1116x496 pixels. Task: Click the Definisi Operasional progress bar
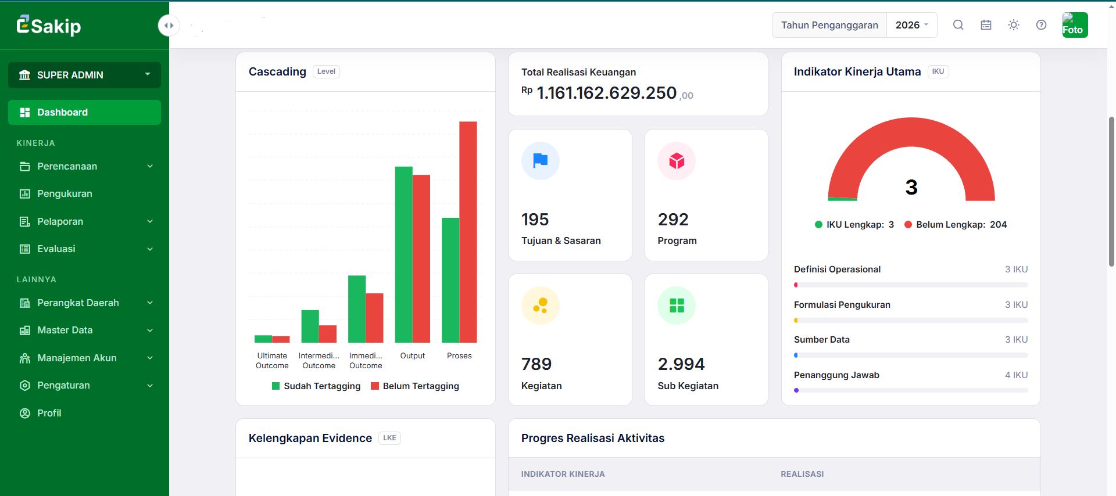[x=911, y=285]
